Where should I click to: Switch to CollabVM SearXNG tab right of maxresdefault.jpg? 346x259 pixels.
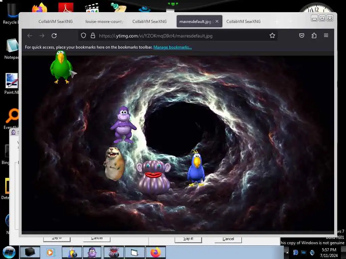243,21
